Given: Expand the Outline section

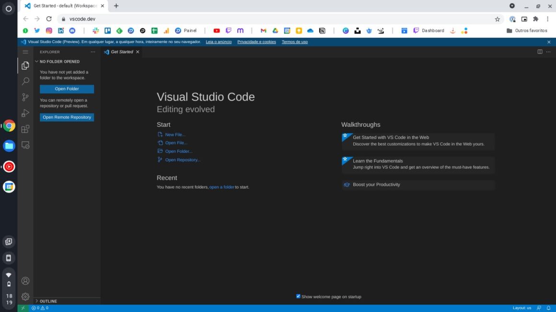Looking at the screenshot, I should tap(48, 301).
